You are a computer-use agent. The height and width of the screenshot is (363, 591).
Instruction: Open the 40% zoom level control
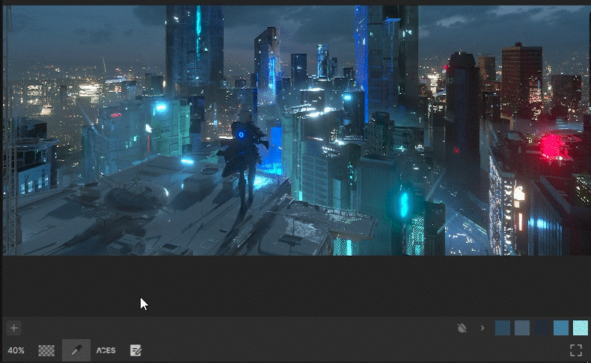point(16,350)
